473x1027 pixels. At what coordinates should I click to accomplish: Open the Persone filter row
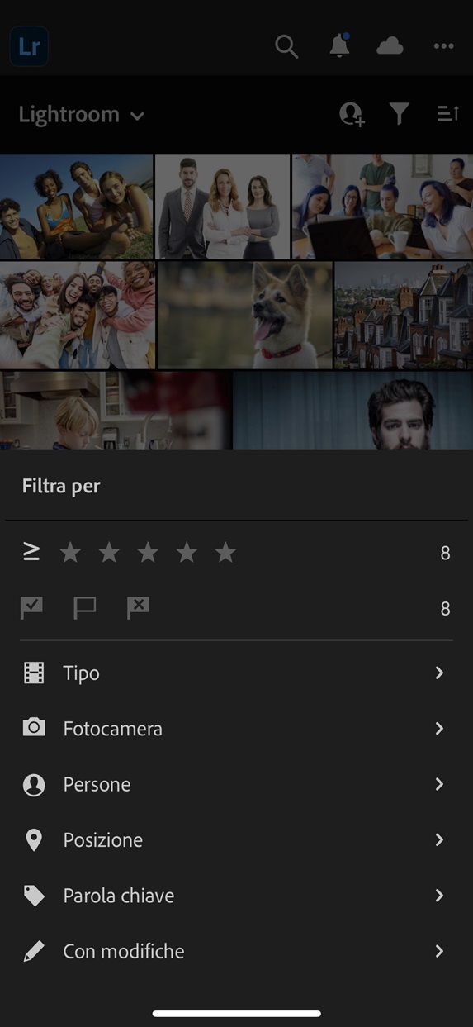coord(236,784)
